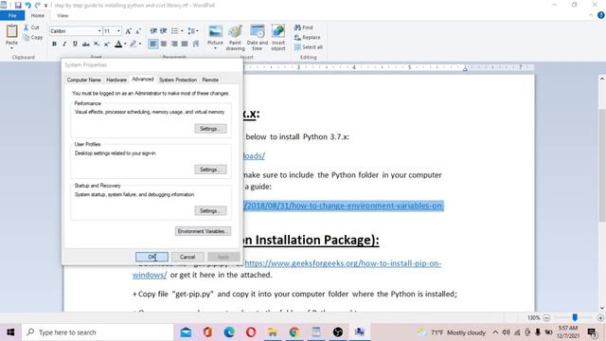Click the highlight color pen swatch

[x=134, y=44]
